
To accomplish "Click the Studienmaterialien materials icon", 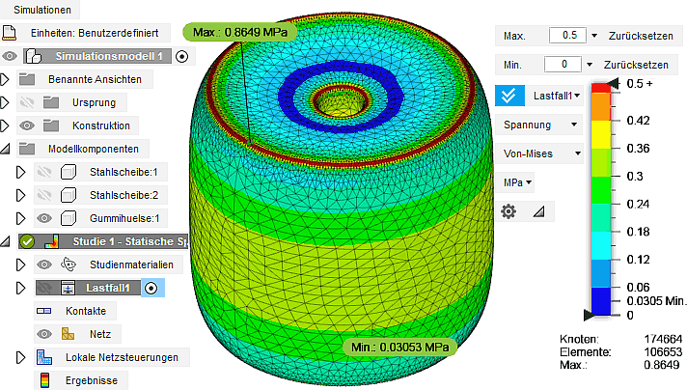I will click(x=68, y=264).
